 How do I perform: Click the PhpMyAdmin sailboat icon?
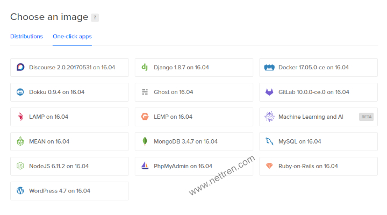(x=145, y=166)
